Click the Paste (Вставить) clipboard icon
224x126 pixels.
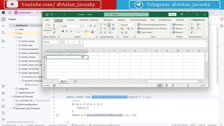pos(48,26)
